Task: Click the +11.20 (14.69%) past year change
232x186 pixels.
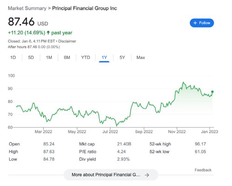Action: point(40,32)
